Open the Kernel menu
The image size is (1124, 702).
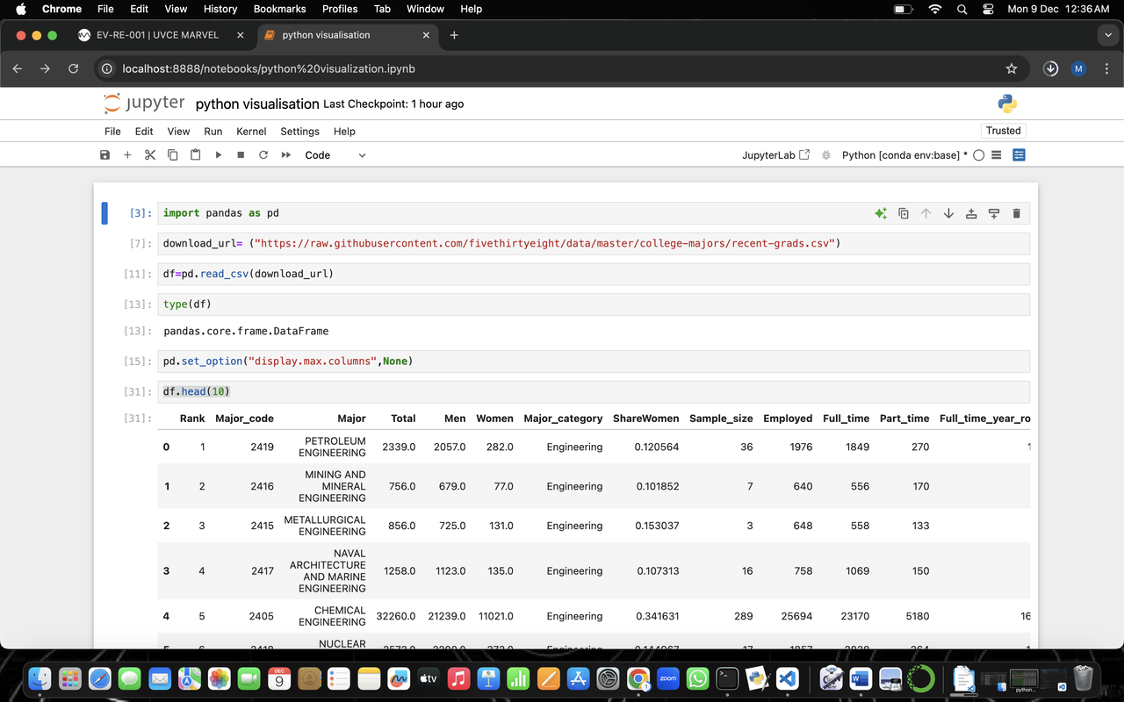coord(251,131)
